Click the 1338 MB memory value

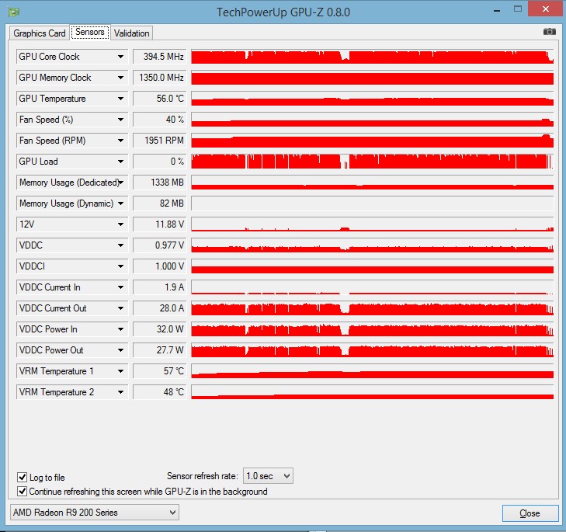pos(159,183)
